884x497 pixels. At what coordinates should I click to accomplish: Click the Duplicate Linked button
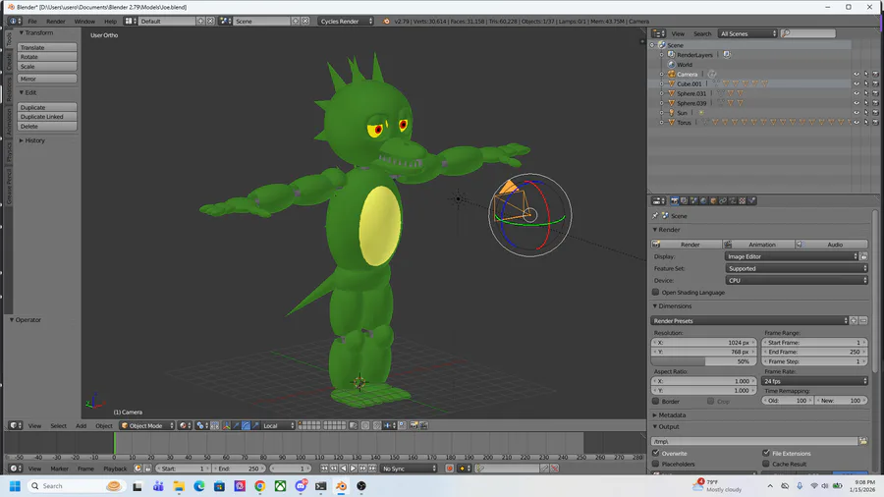tap(46, 117)
